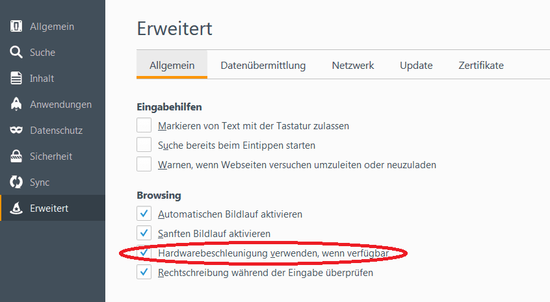Screen dimensions: 550x302
Task: Open the Allgemein sidebar icon
Action: tap(16, 26)
